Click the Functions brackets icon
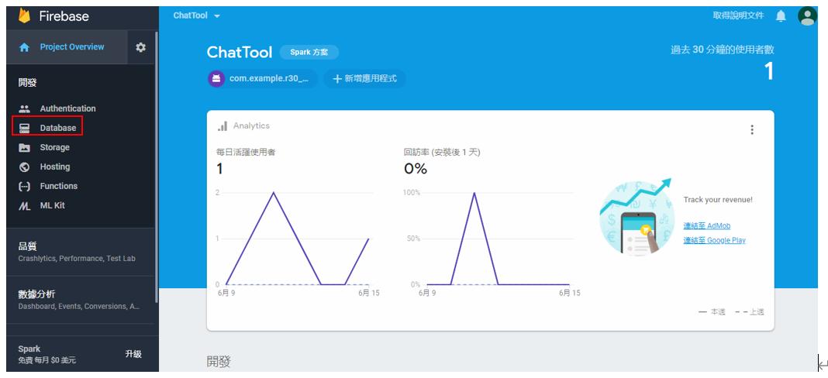The height and width of the screenshot is (378, 828). pyautogui.click(x=24, y=187)
